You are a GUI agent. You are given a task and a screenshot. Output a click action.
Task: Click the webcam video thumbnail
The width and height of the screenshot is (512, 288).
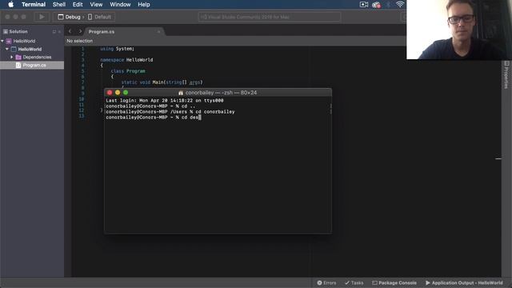coord(459,30)
